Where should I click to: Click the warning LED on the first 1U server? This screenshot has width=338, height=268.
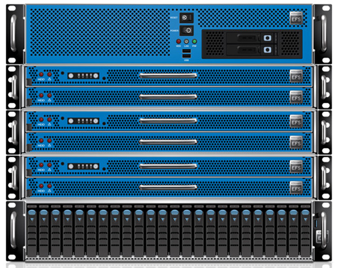[50, 74]
